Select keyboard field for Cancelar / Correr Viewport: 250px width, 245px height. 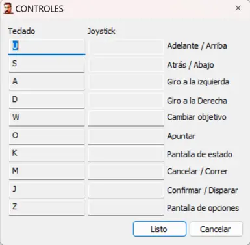click(x=47, y=172)
